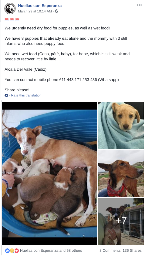Click the public globe privacy icon
Image resolution: width=145 pixels, height=256 pixels.
coord(56,11)
